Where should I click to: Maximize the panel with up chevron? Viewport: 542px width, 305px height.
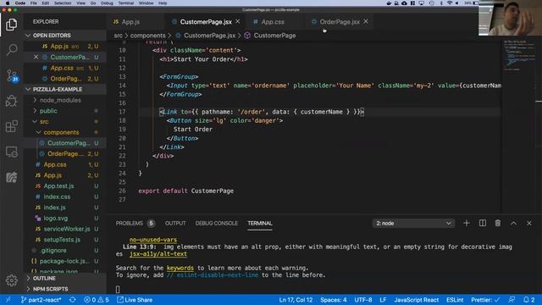[x=514, y=223]
